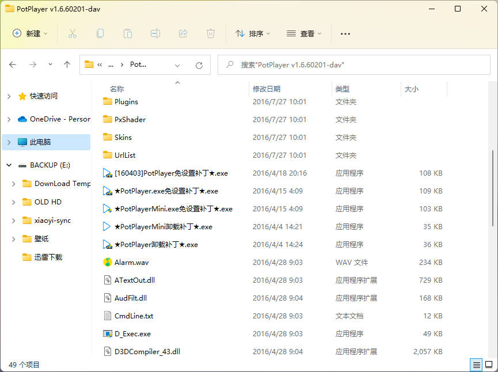Select D3DCompiler_43.dll file name
Screen dimensions: 498x372
pos(147,352)
